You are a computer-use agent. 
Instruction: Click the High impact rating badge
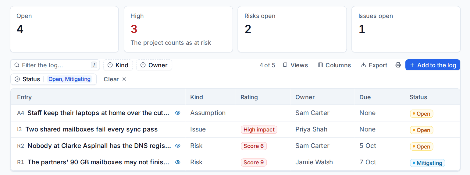click(259, 130)
